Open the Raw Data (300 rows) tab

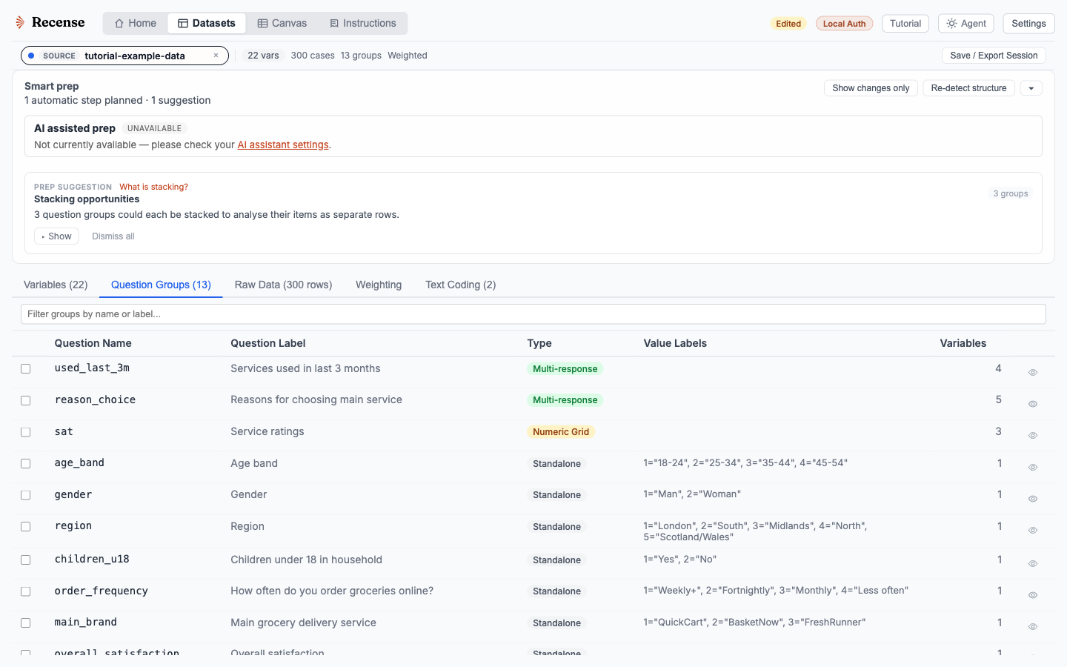[283, 285]
